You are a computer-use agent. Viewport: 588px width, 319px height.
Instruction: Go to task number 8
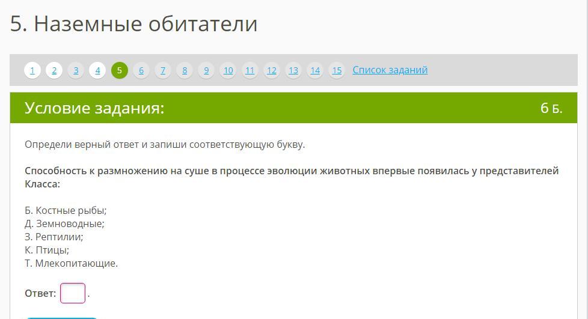(x=185, y=70)
